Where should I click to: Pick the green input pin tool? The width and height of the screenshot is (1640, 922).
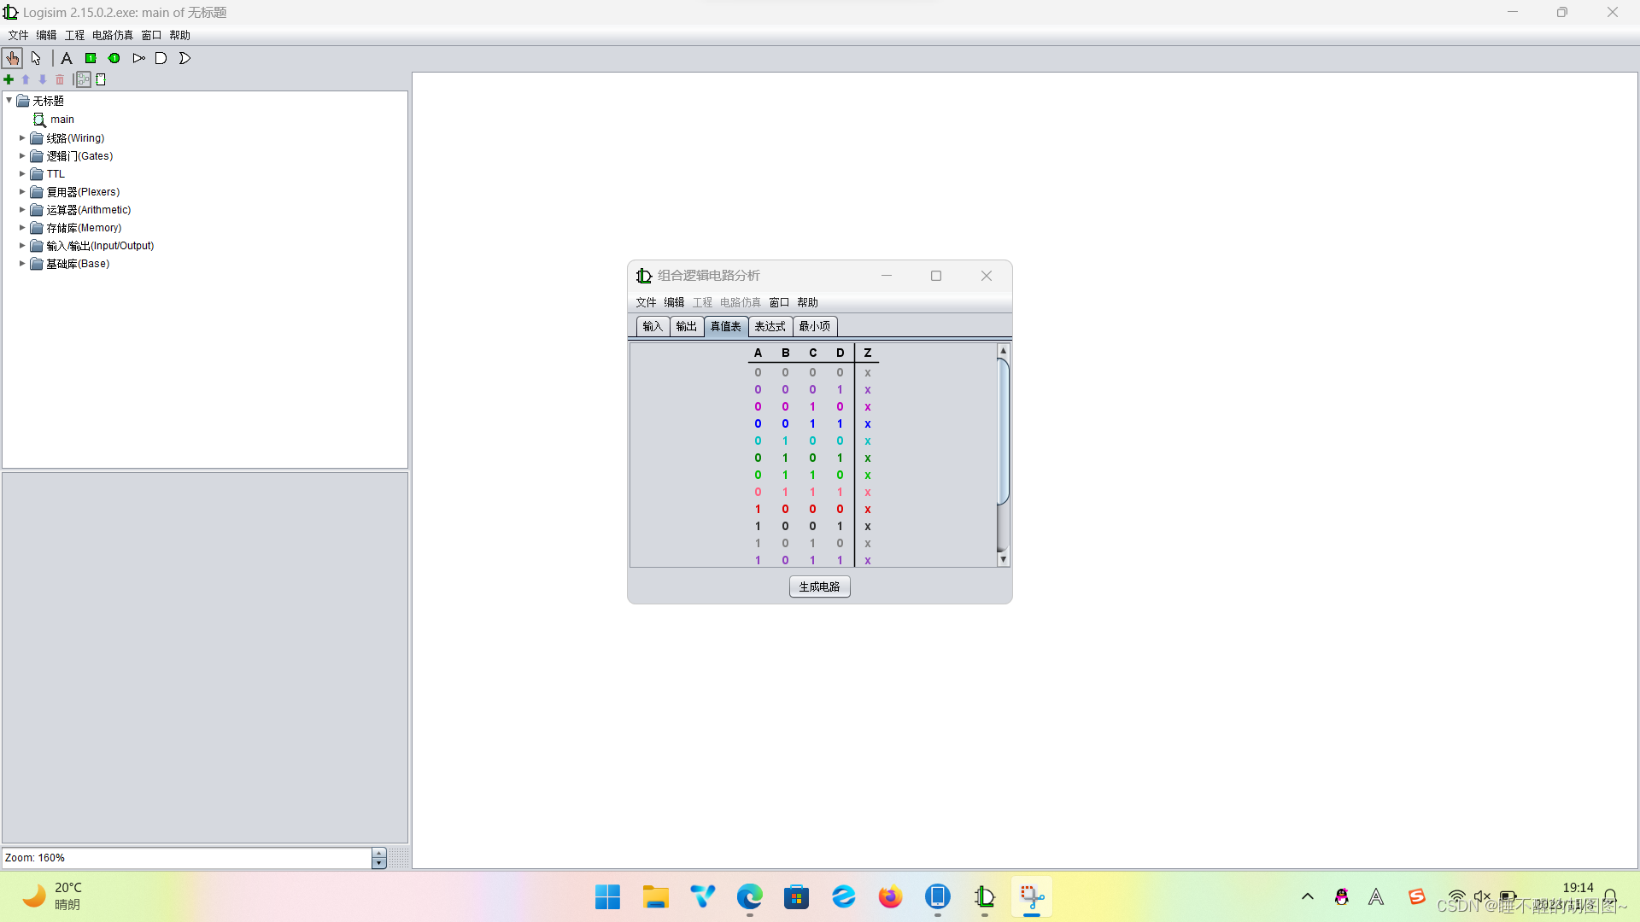point(91,58)
